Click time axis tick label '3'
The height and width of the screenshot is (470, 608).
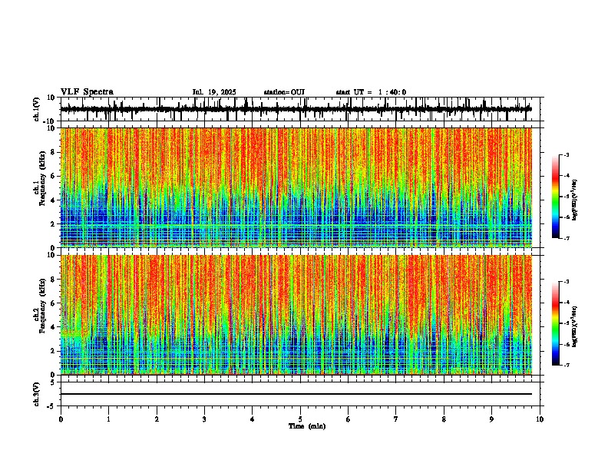[204, 419]
